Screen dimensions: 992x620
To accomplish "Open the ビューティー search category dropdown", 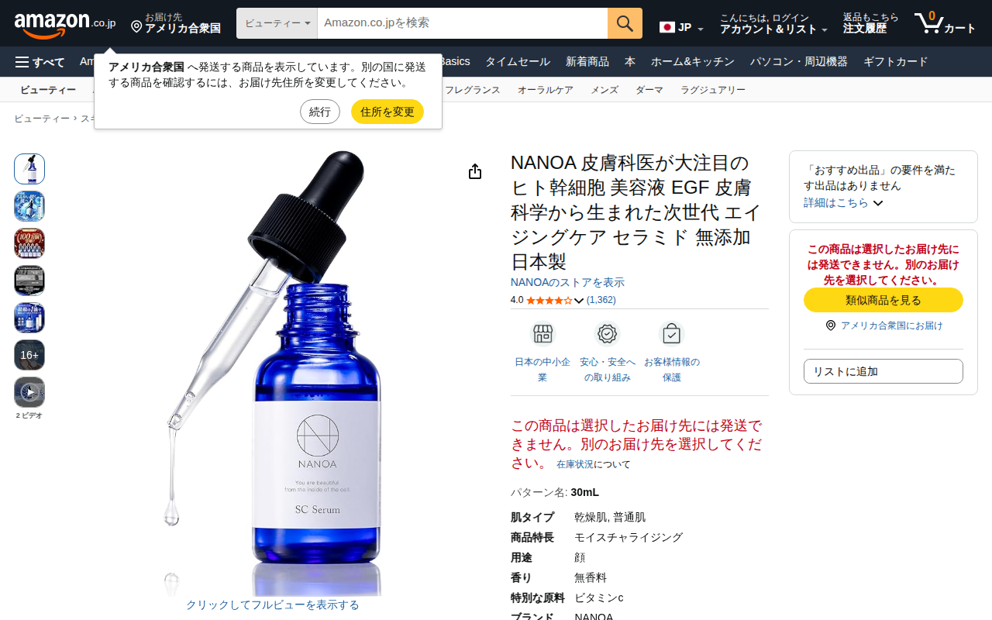I will coord(277,23).
